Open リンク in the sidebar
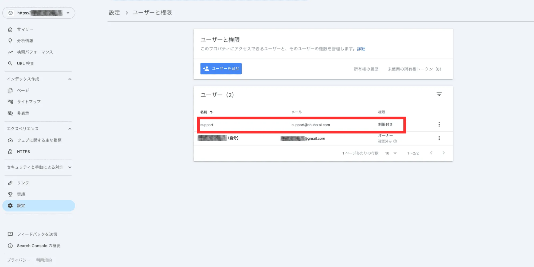The image size is (534, 267). (x=38, y=183)
